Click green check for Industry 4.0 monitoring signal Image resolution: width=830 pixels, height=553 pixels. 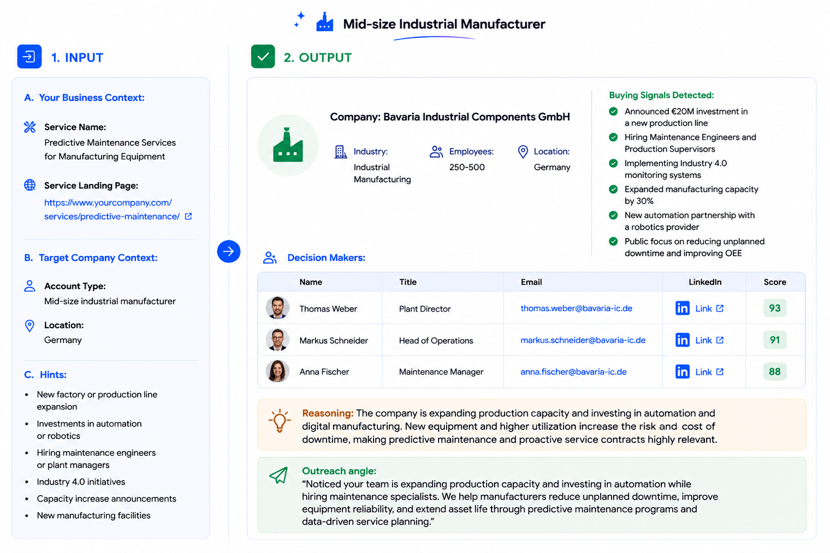click(613, 163)
